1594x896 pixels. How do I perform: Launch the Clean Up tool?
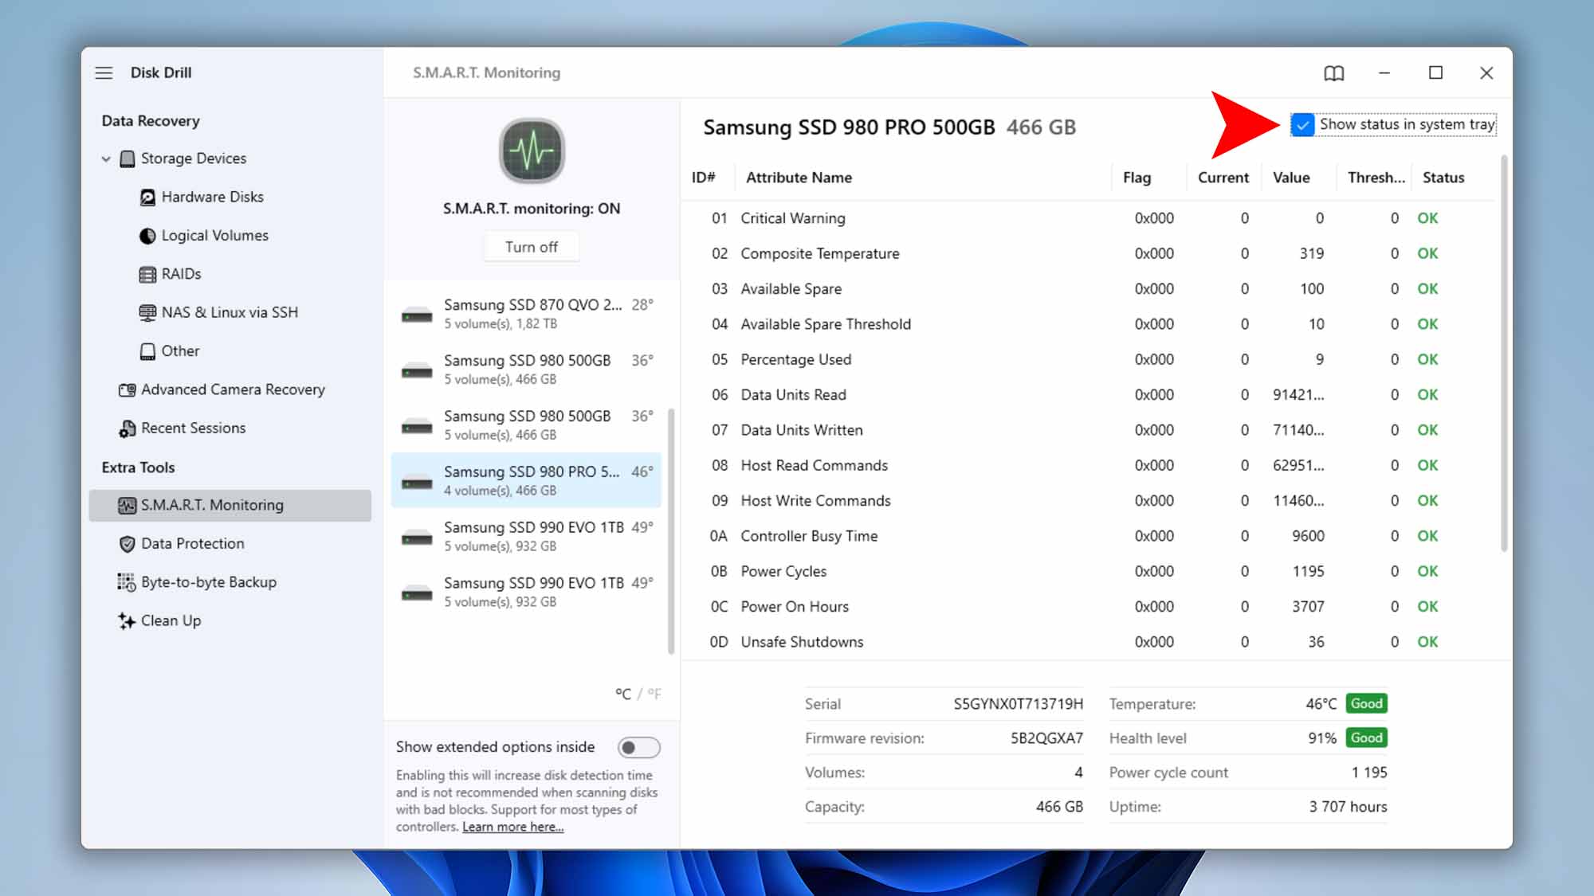click(x=171, y=620)
